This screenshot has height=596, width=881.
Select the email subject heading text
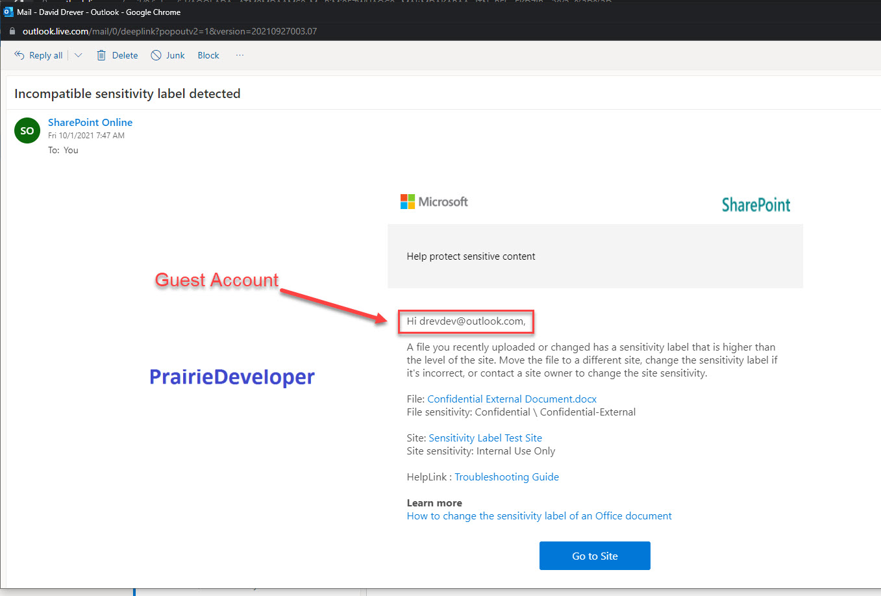[x=127, y=93]
